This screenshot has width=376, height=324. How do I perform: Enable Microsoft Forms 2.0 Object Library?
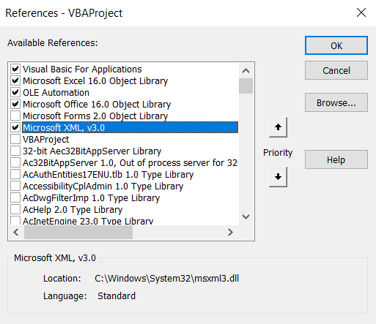click(x=15, y=116)
